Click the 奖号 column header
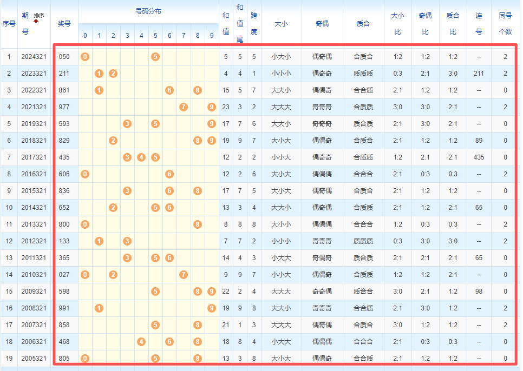The image size is (523, 371). tap(64, 23)
